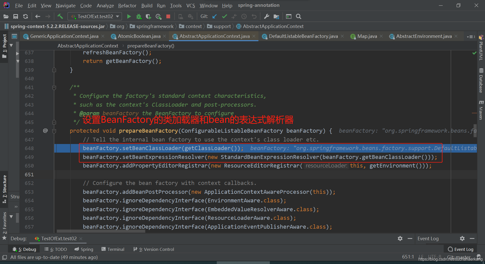485x264 pixels.
Task: Switch to GenericApplicationContext.java tab
Action: 64,36
